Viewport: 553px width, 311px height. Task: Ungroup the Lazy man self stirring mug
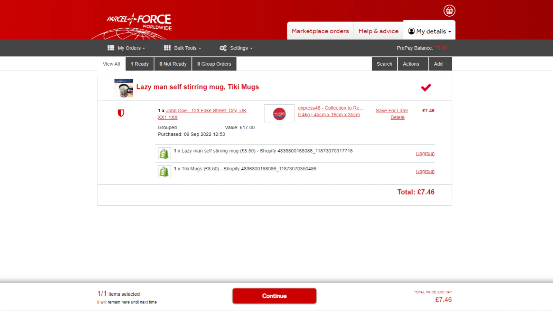point(425,153)
